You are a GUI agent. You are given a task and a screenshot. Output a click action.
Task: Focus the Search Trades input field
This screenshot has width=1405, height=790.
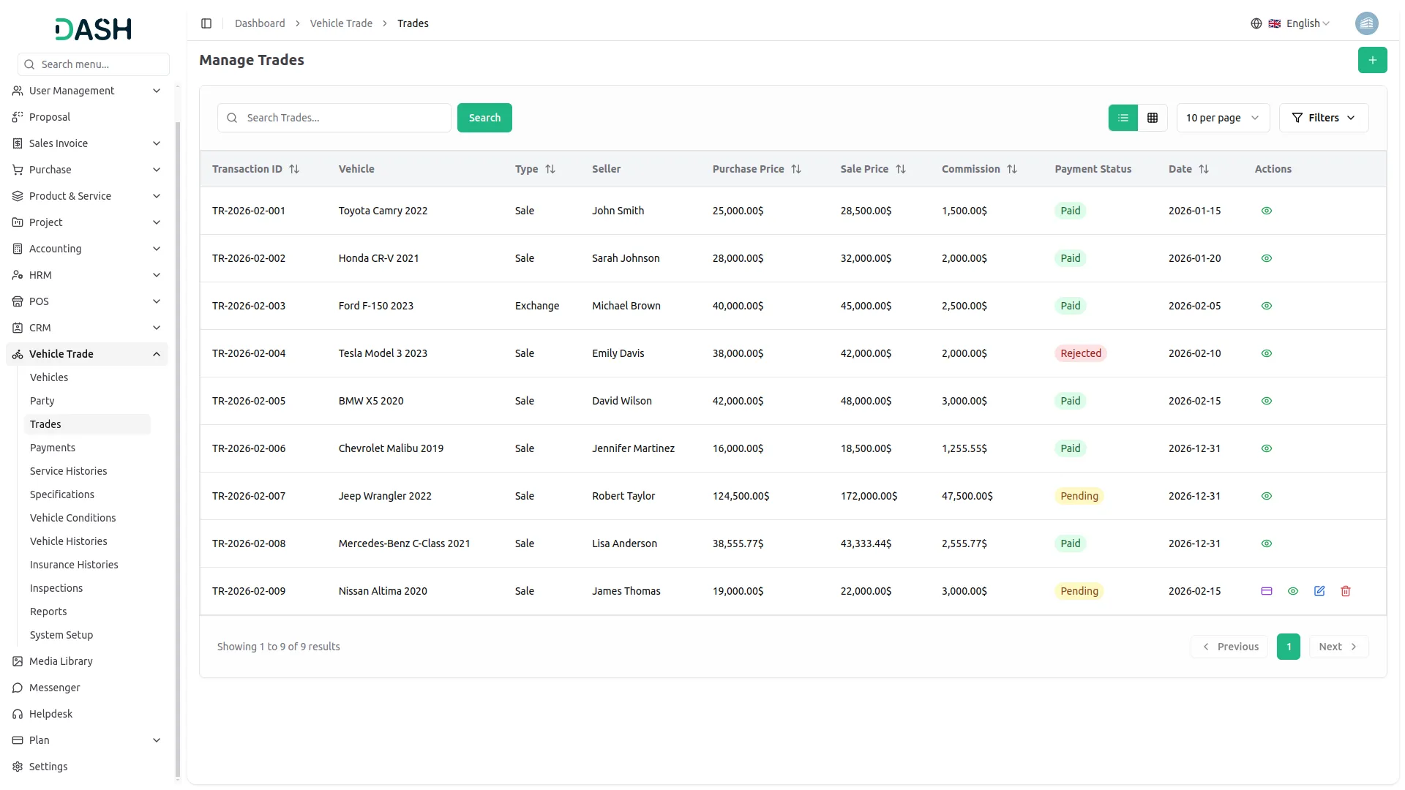click(x=344, y=118)
